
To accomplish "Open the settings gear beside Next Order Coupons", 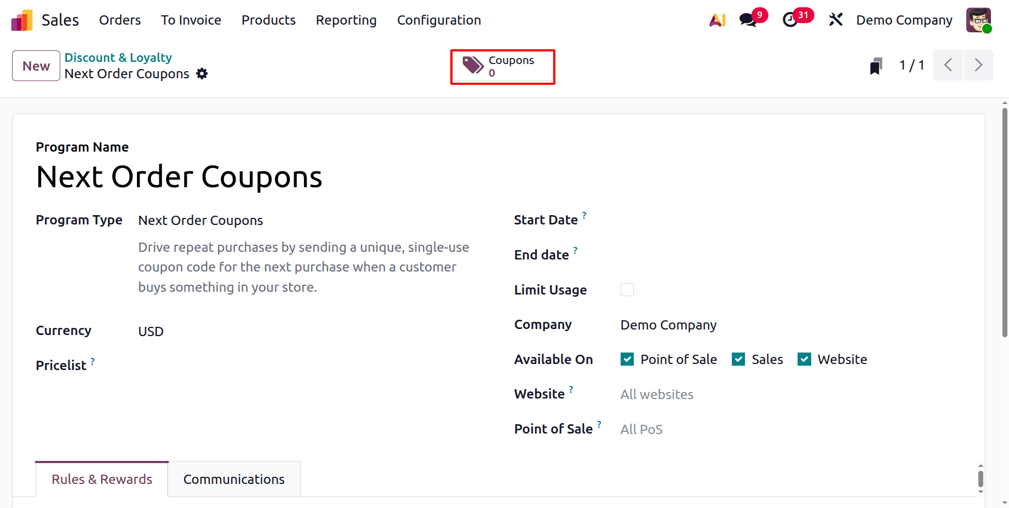I will [202, 73].
